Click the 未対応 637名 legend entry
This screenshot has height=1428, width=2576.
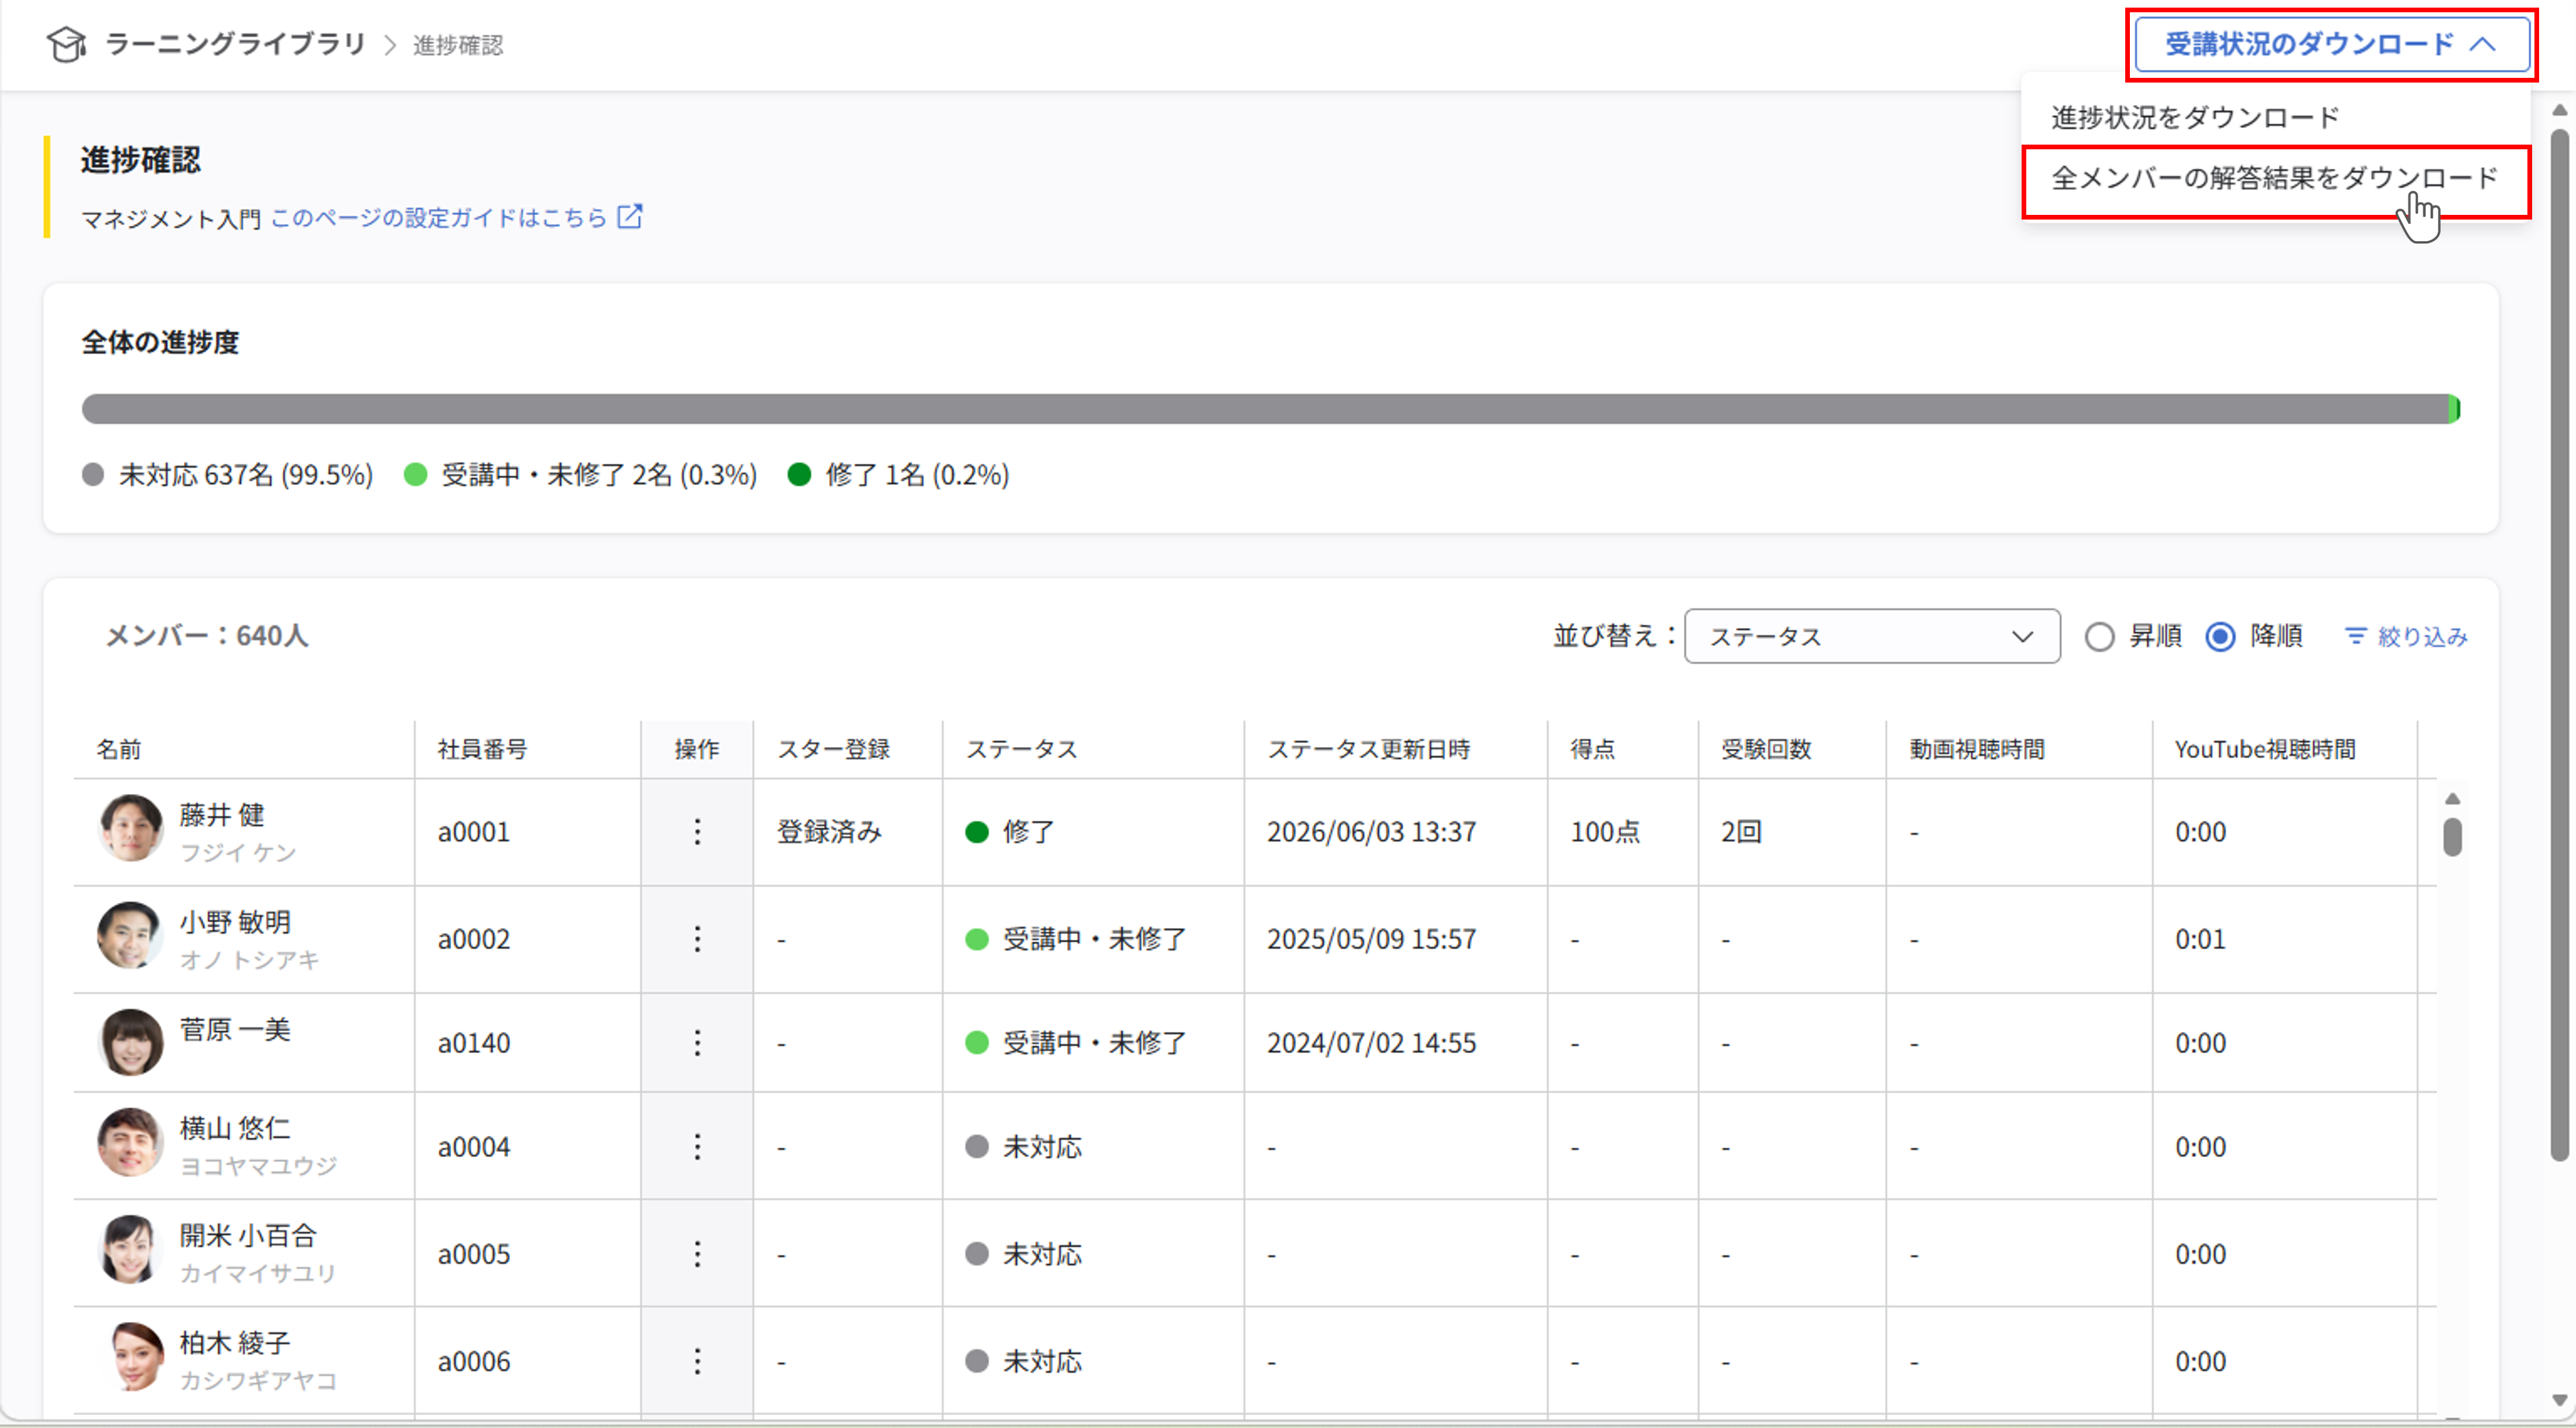coord(227,474)
